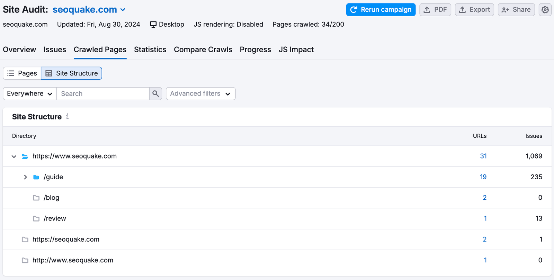Viewport: 554px width, 280px height.
Task: Open the 2 URLs link for /blog
Action: 485,198
